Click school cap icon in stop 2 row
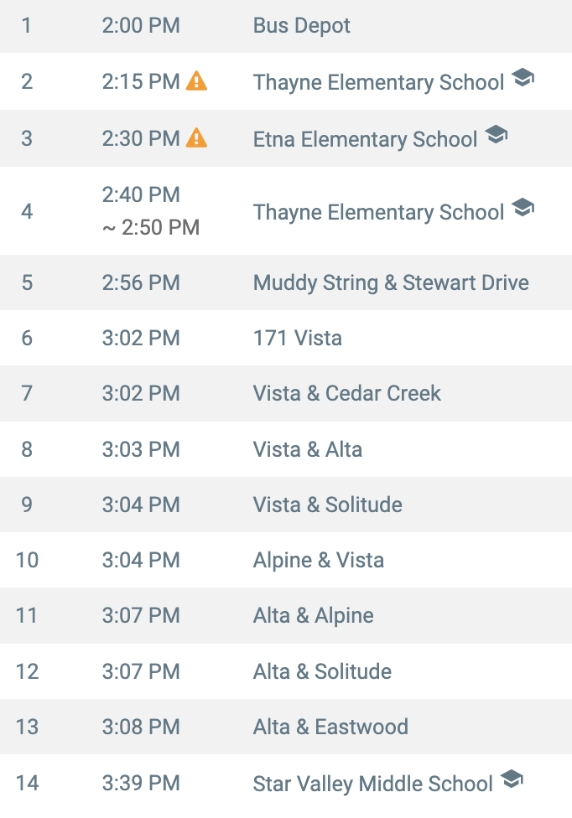 pos(523,78)
